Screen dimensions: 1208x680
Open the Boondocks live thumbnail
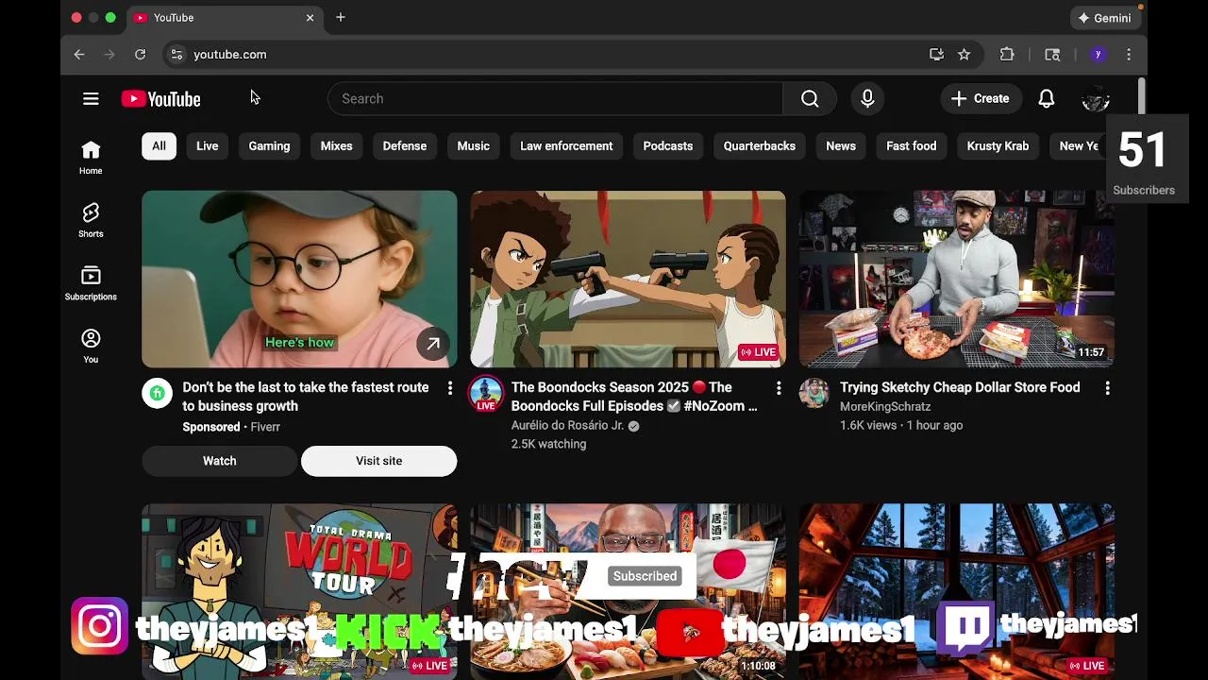(x=628, y=280)
